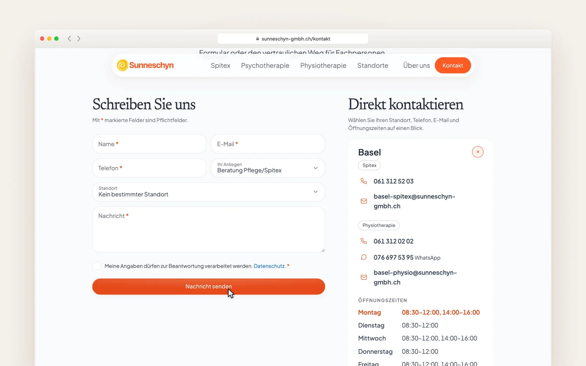Call Physiotherapie number 061 312 02 02
Screen dimensions: 586x366
click(x=393, y=241)
